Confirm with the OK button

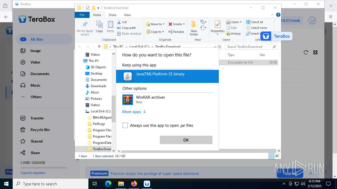pyautogui.click(x=186, y=140)
